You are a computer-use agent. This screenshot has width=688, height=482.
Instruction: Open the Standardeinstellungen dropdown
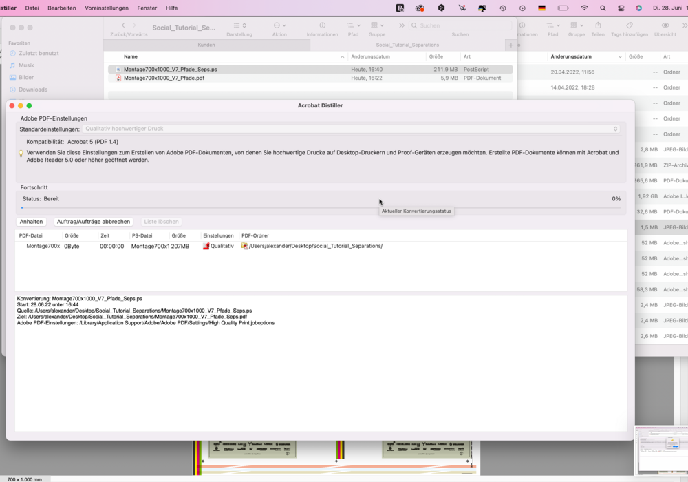[x=351, y=129]
